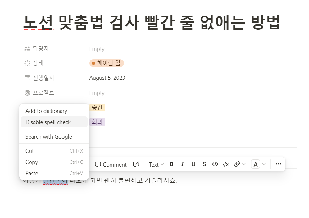Choose Add to dictionary

click(x=54, y=111)
